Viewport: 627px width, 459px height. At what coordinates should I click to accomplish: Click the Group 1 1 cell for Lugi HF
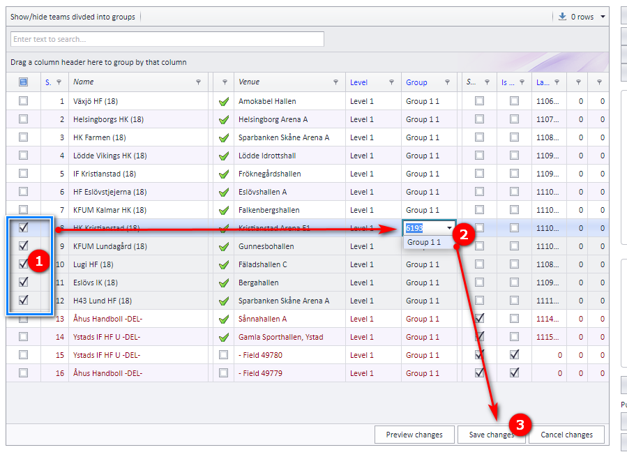point(429,264)
